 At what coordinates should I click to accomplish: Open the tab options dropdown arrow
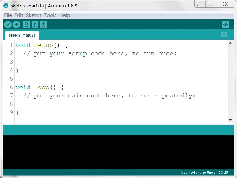224,35
